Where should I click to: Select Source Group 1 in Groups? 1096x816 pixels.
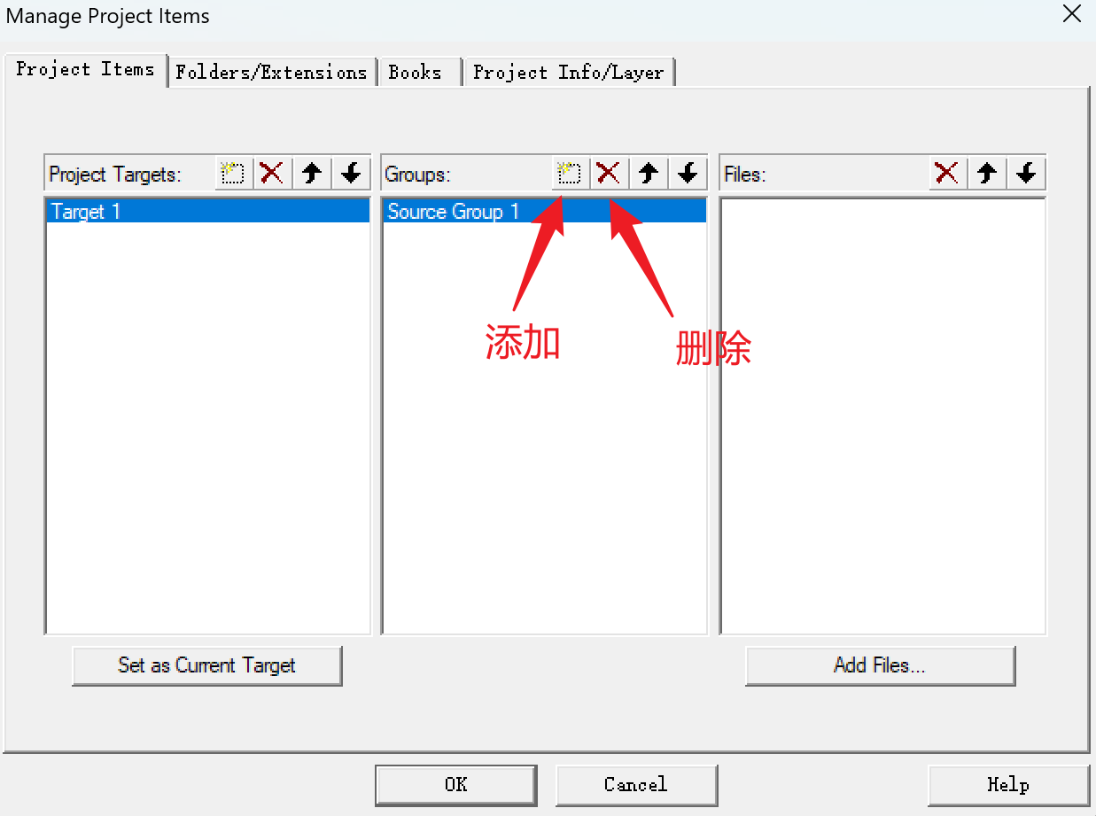(x=544, y=211)
